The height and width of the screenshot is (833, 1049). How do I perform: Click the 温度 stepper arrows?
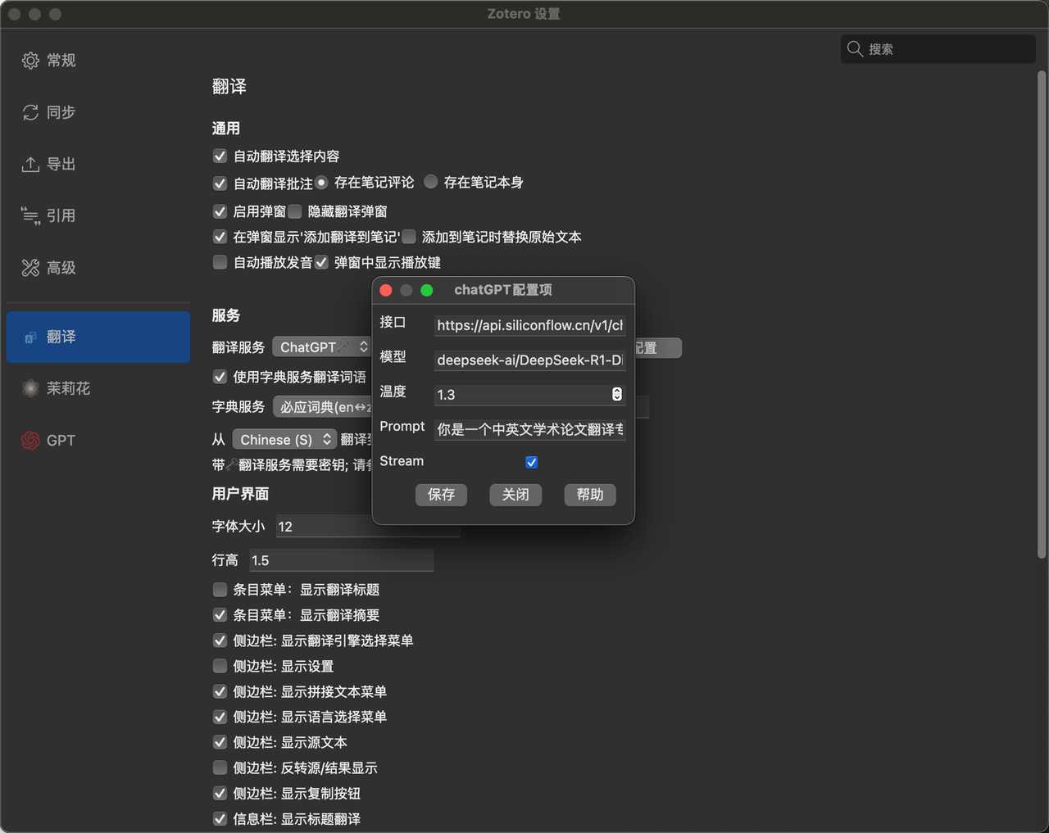pos(617,394)
